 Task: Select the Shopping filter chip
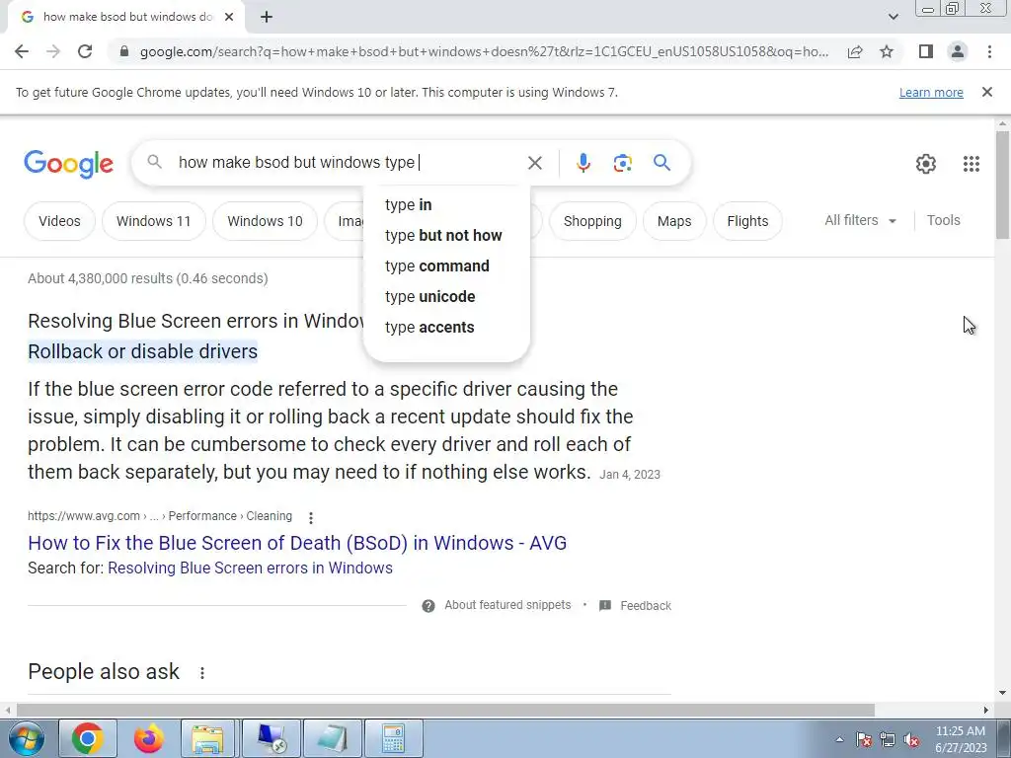pos(592,221)
